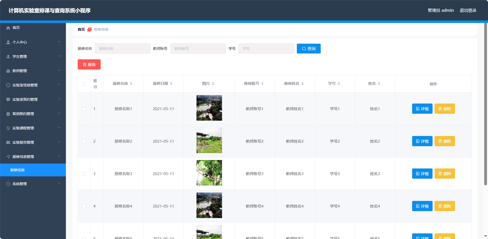Screen dimensions: 488x239
Task: Click the 教师账号 search input
Action: (198, 49)
